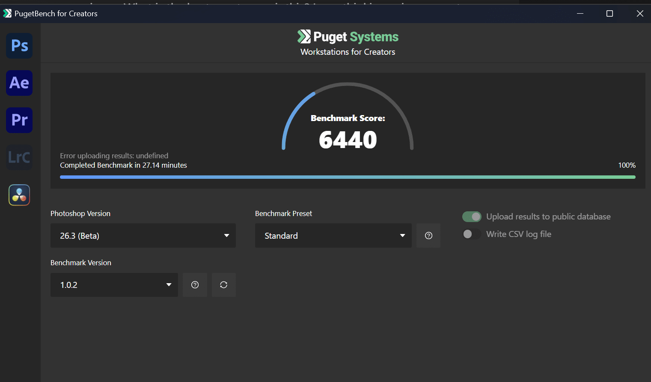Viewport: 651px width, 382px height.
Task: Click the 'Benchmark Version' label
Action: 81,263
